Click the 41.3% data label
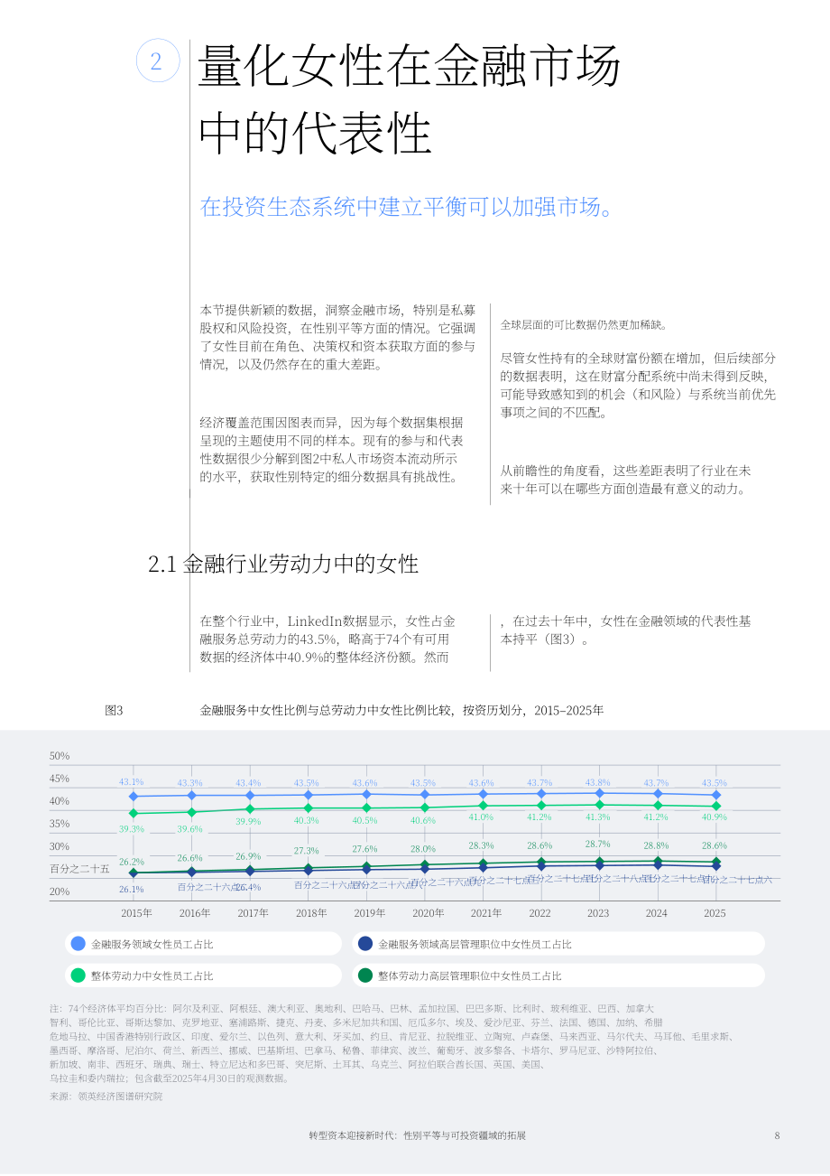Viewport: 830px width, 1176px height. [x=597, y=817]
